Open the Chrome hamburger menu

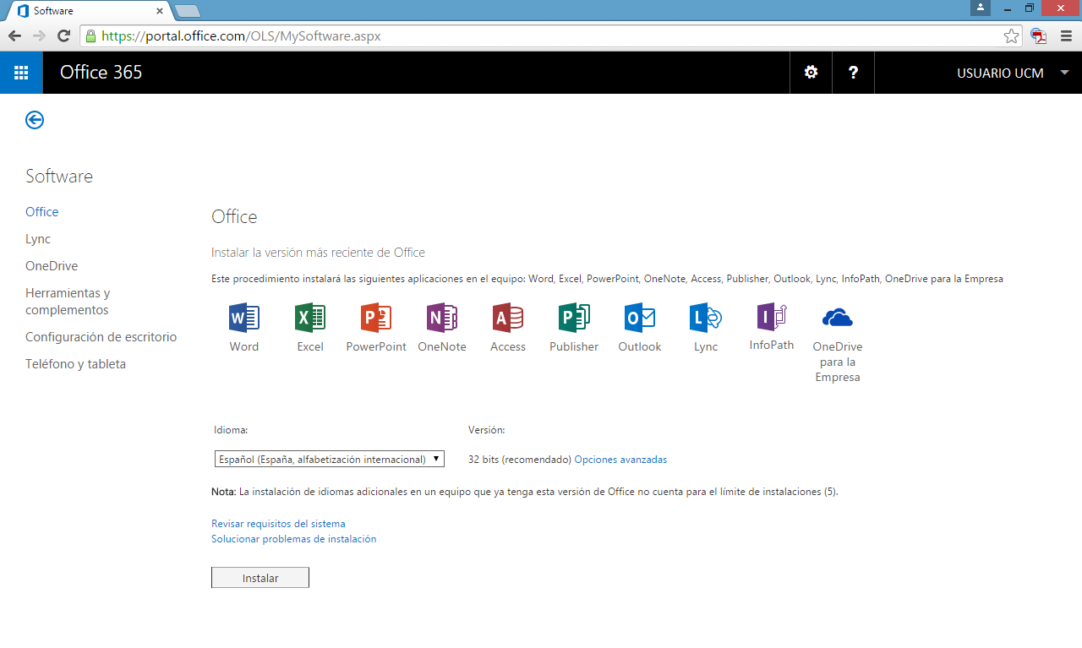point(1066,36)
